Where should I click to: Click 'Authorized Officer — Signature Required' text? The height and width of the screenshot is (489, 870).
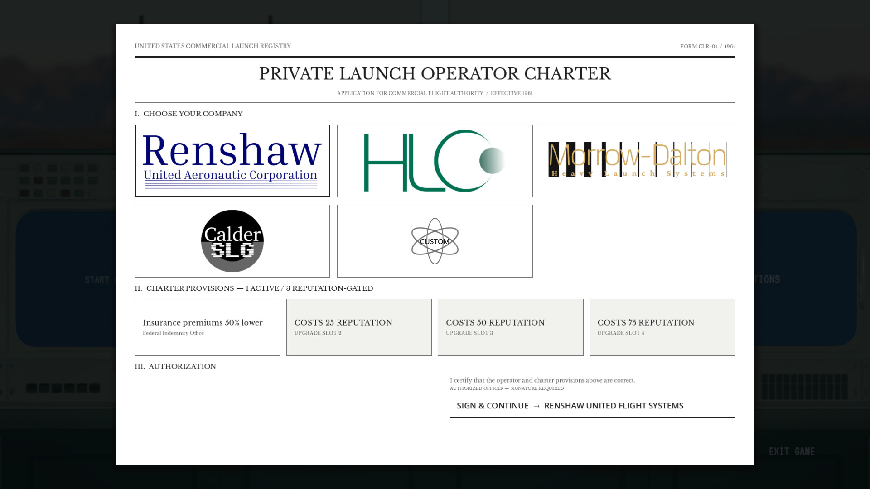pyautogui.click(x=507, y=388)
